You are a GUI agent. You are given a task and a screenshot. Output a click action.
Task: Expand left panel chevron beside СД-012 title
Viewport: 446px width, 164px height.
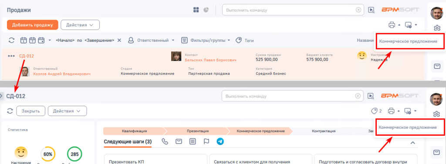point(1,96)
